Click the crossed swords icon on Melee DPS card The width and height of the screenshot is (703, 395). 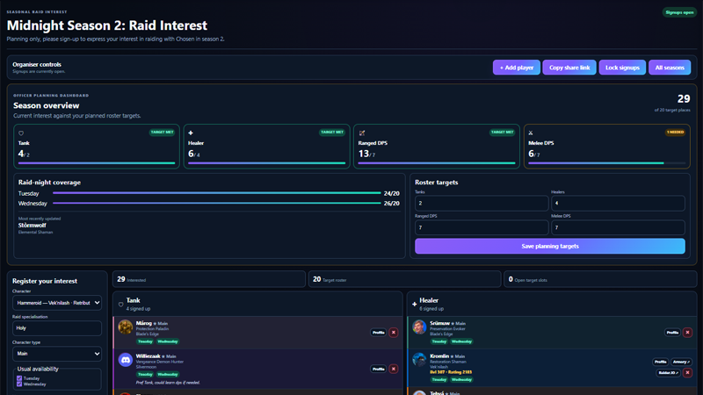531,133
